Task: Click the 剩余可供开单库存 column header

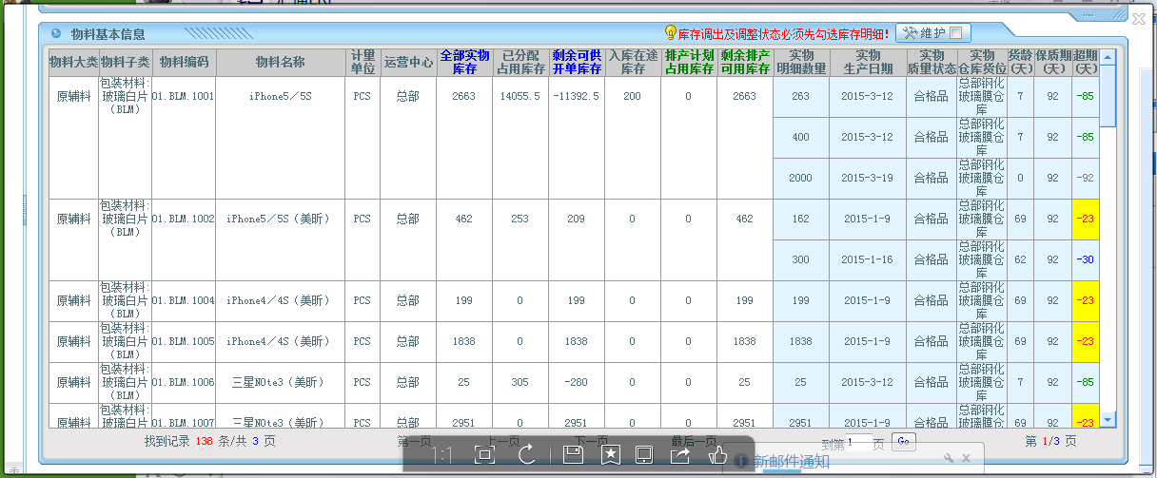Action: 577,63
